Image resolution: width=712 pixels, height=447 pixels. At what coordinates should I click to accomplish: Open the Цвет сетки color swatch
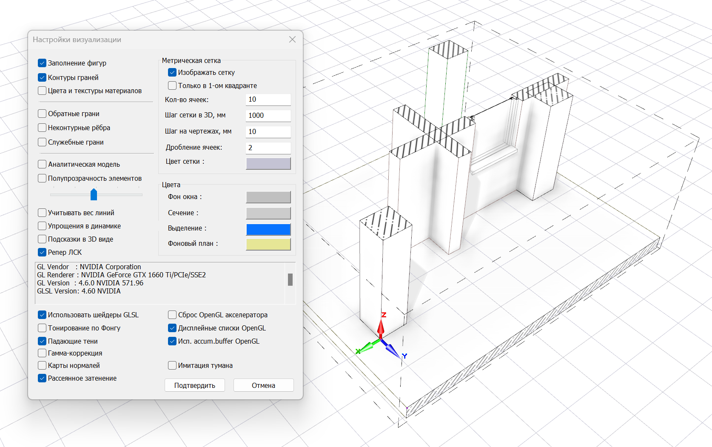point(268,163)
